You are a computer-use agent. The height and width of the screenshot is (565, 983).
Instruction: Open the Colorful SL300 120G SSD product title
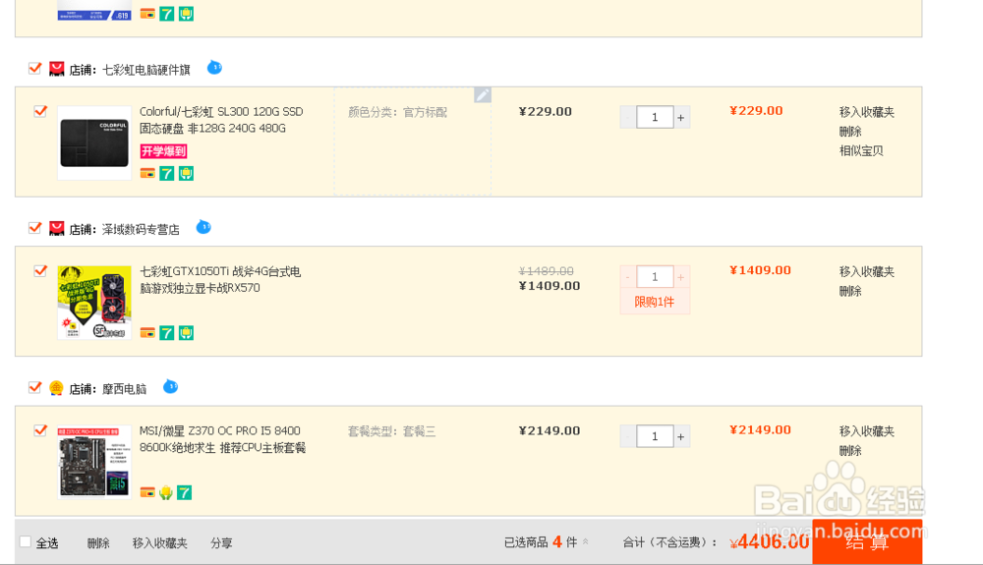coord(221,120)
